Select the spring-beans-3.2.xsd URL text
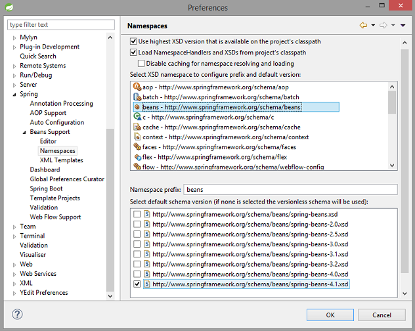This screenshot has height=331, width=415. tap(250, 264)
